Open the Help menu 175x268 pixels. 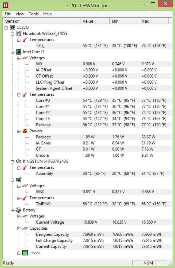click(48, 14)
